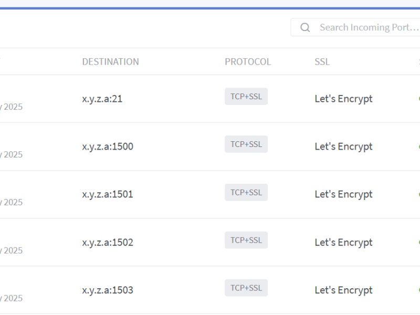This screenshot has height=315, width=420.
Task: Sort by the DESTINATION column header
Action: click(111, 61)
